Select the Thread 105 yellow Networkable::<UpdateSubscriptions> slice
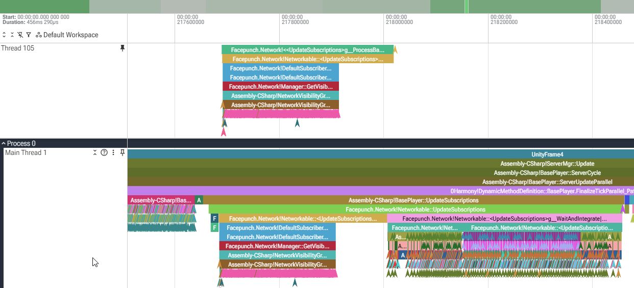634x288 pixels. click(308, 59)
